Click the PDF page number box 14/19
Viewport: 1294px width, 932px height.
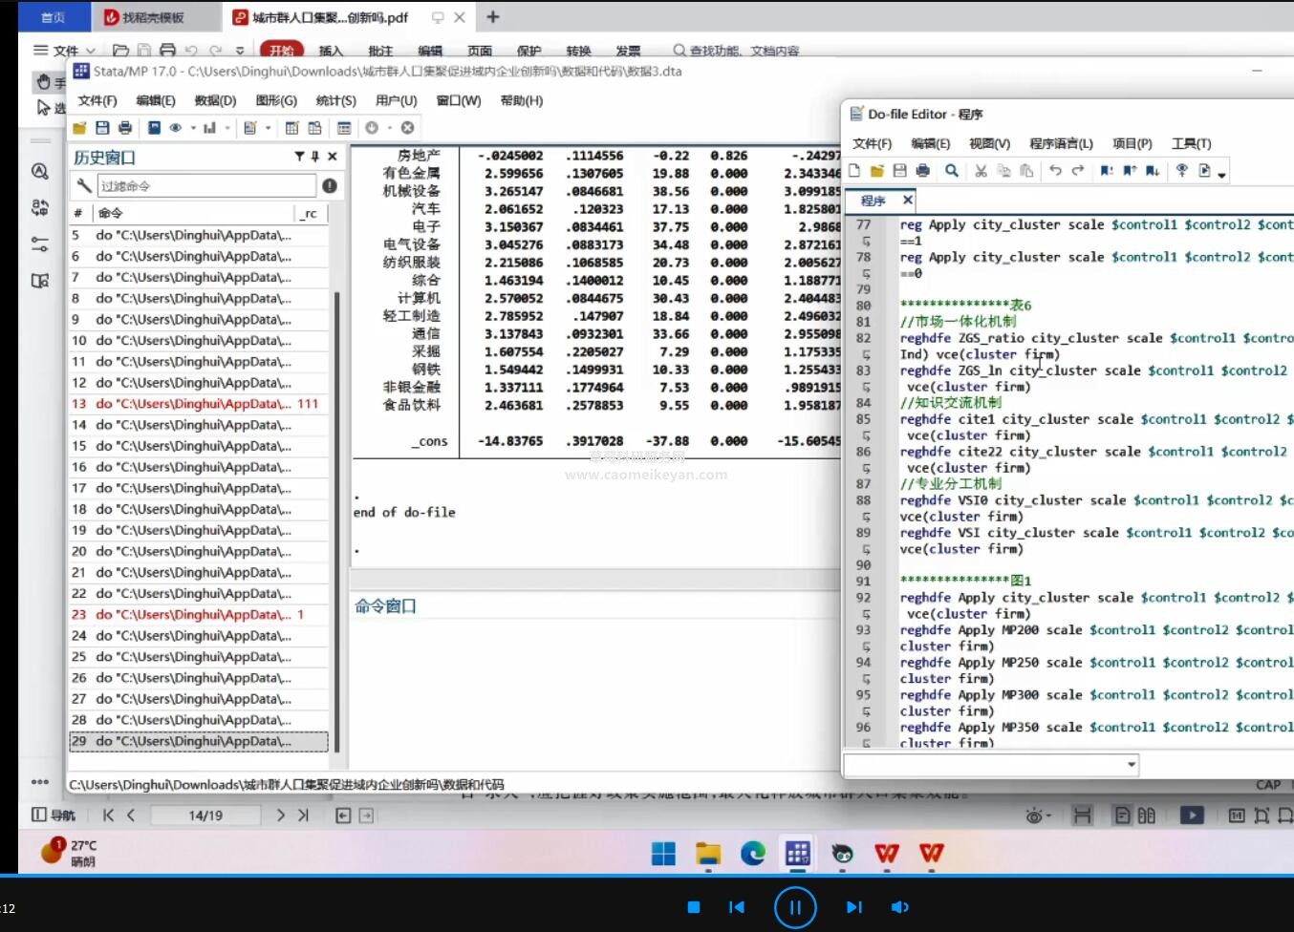[205, 815]
